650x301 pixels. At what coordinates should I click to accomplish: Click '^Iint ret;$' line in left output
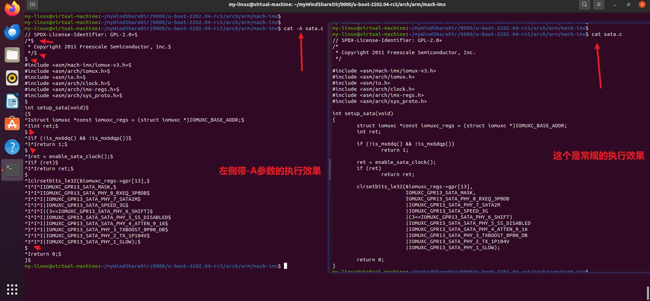[41, 126]
